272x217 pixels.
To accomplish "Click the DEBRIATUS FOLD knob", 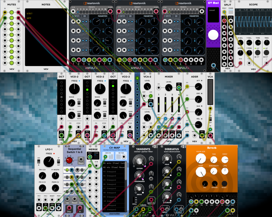I will 167,159.
